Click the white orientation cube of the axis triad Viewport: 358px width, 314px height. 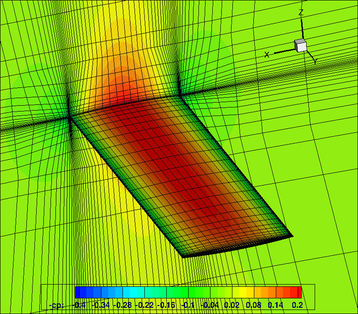300,45
